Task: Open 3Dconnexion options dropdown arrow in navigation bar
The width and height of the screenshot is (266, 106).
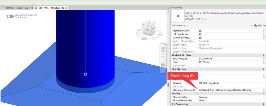Action: coord(163,69)
